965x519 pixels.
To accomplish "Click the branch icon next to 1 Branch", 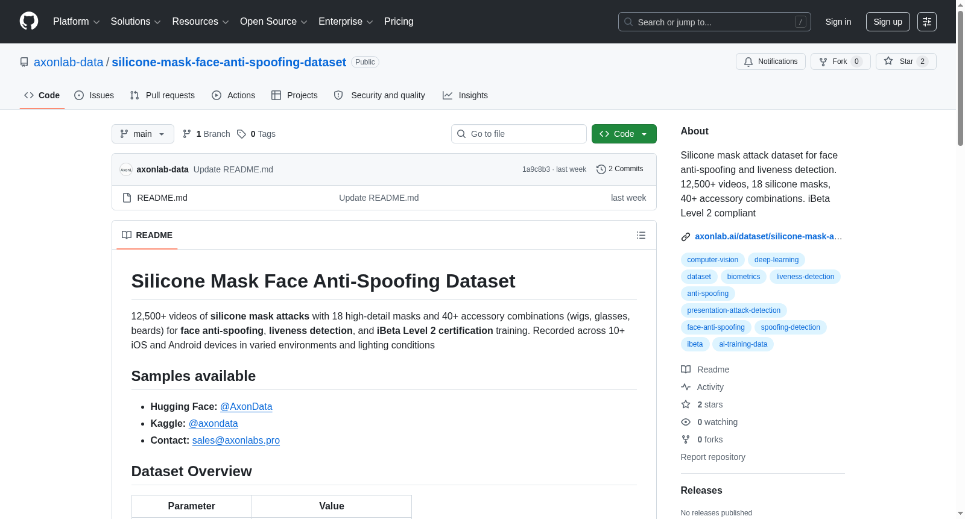I will [x=187, y=134].
